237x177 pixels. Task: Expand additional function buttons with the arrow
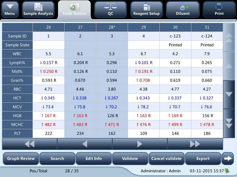(x=228, y=158)
